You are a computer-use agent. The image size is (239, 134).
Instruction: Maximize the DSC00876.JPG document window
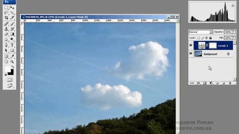coord(173,17)
